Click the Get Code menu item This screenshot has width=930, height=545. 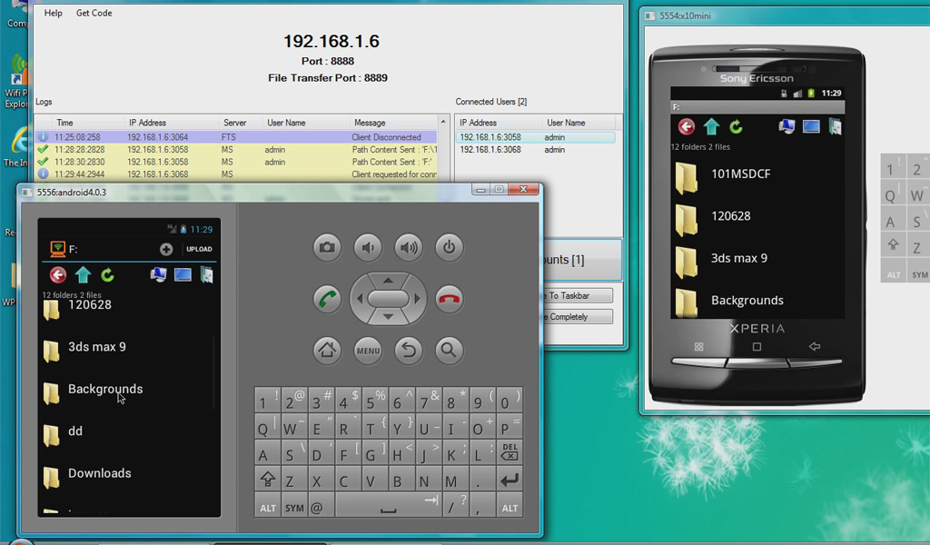[94, 13]
